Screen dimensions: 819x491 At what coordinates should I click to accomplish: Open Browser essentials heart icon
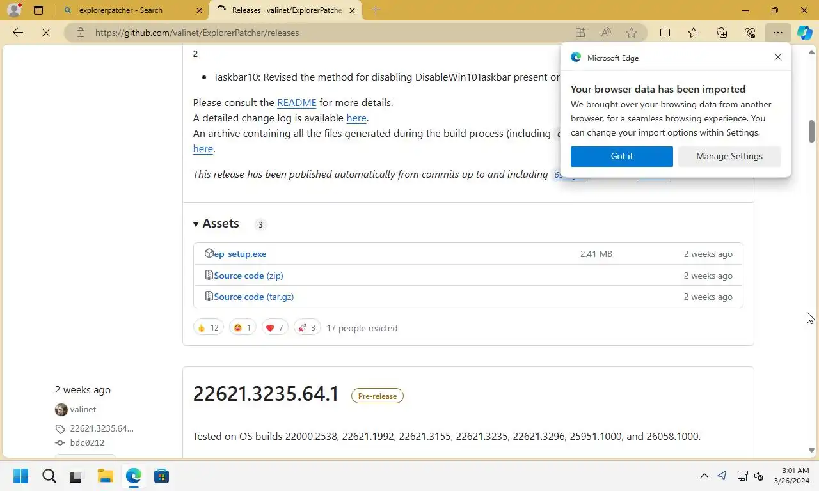tap(750, 33)
